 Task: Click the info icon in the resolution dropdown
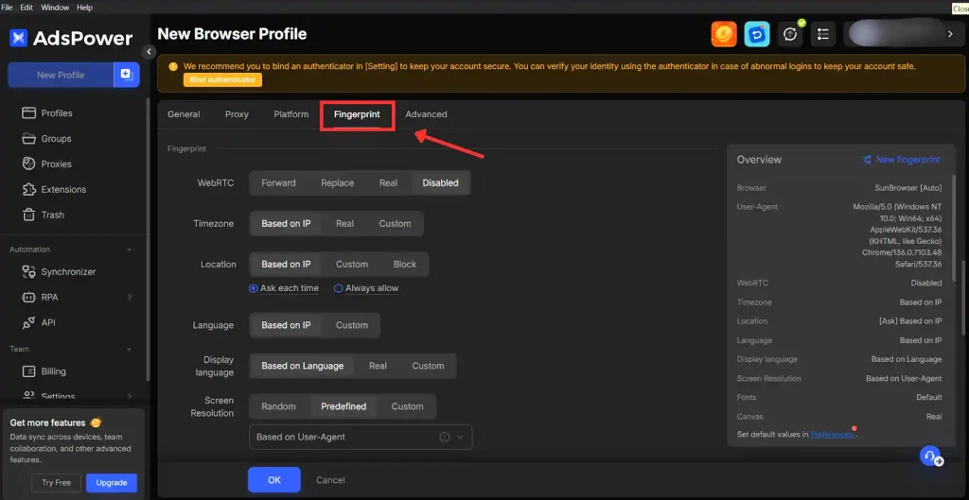pyautogui.click(x=444, y=437)
